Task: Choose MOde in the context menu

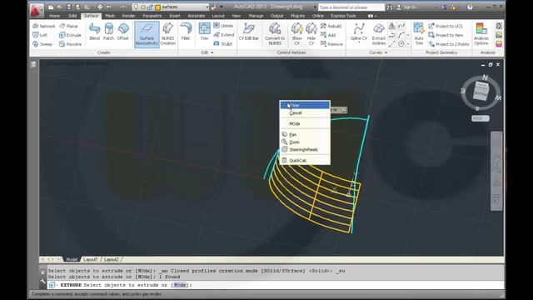Action: click(x=305, y=124)
